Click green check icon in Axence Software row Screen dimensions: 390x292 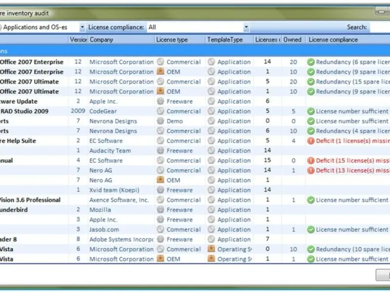(311, 200)
